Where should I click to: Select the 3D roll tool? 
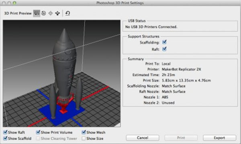click(44, 13)
